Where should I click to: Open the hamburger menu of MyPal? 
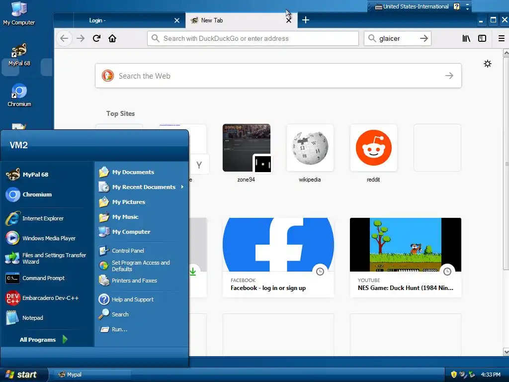coord(501,38)
